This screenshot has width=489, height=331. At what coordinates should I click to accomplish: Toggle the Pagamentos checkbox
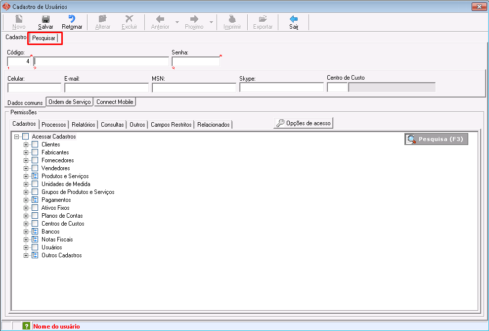coord(35,200)
